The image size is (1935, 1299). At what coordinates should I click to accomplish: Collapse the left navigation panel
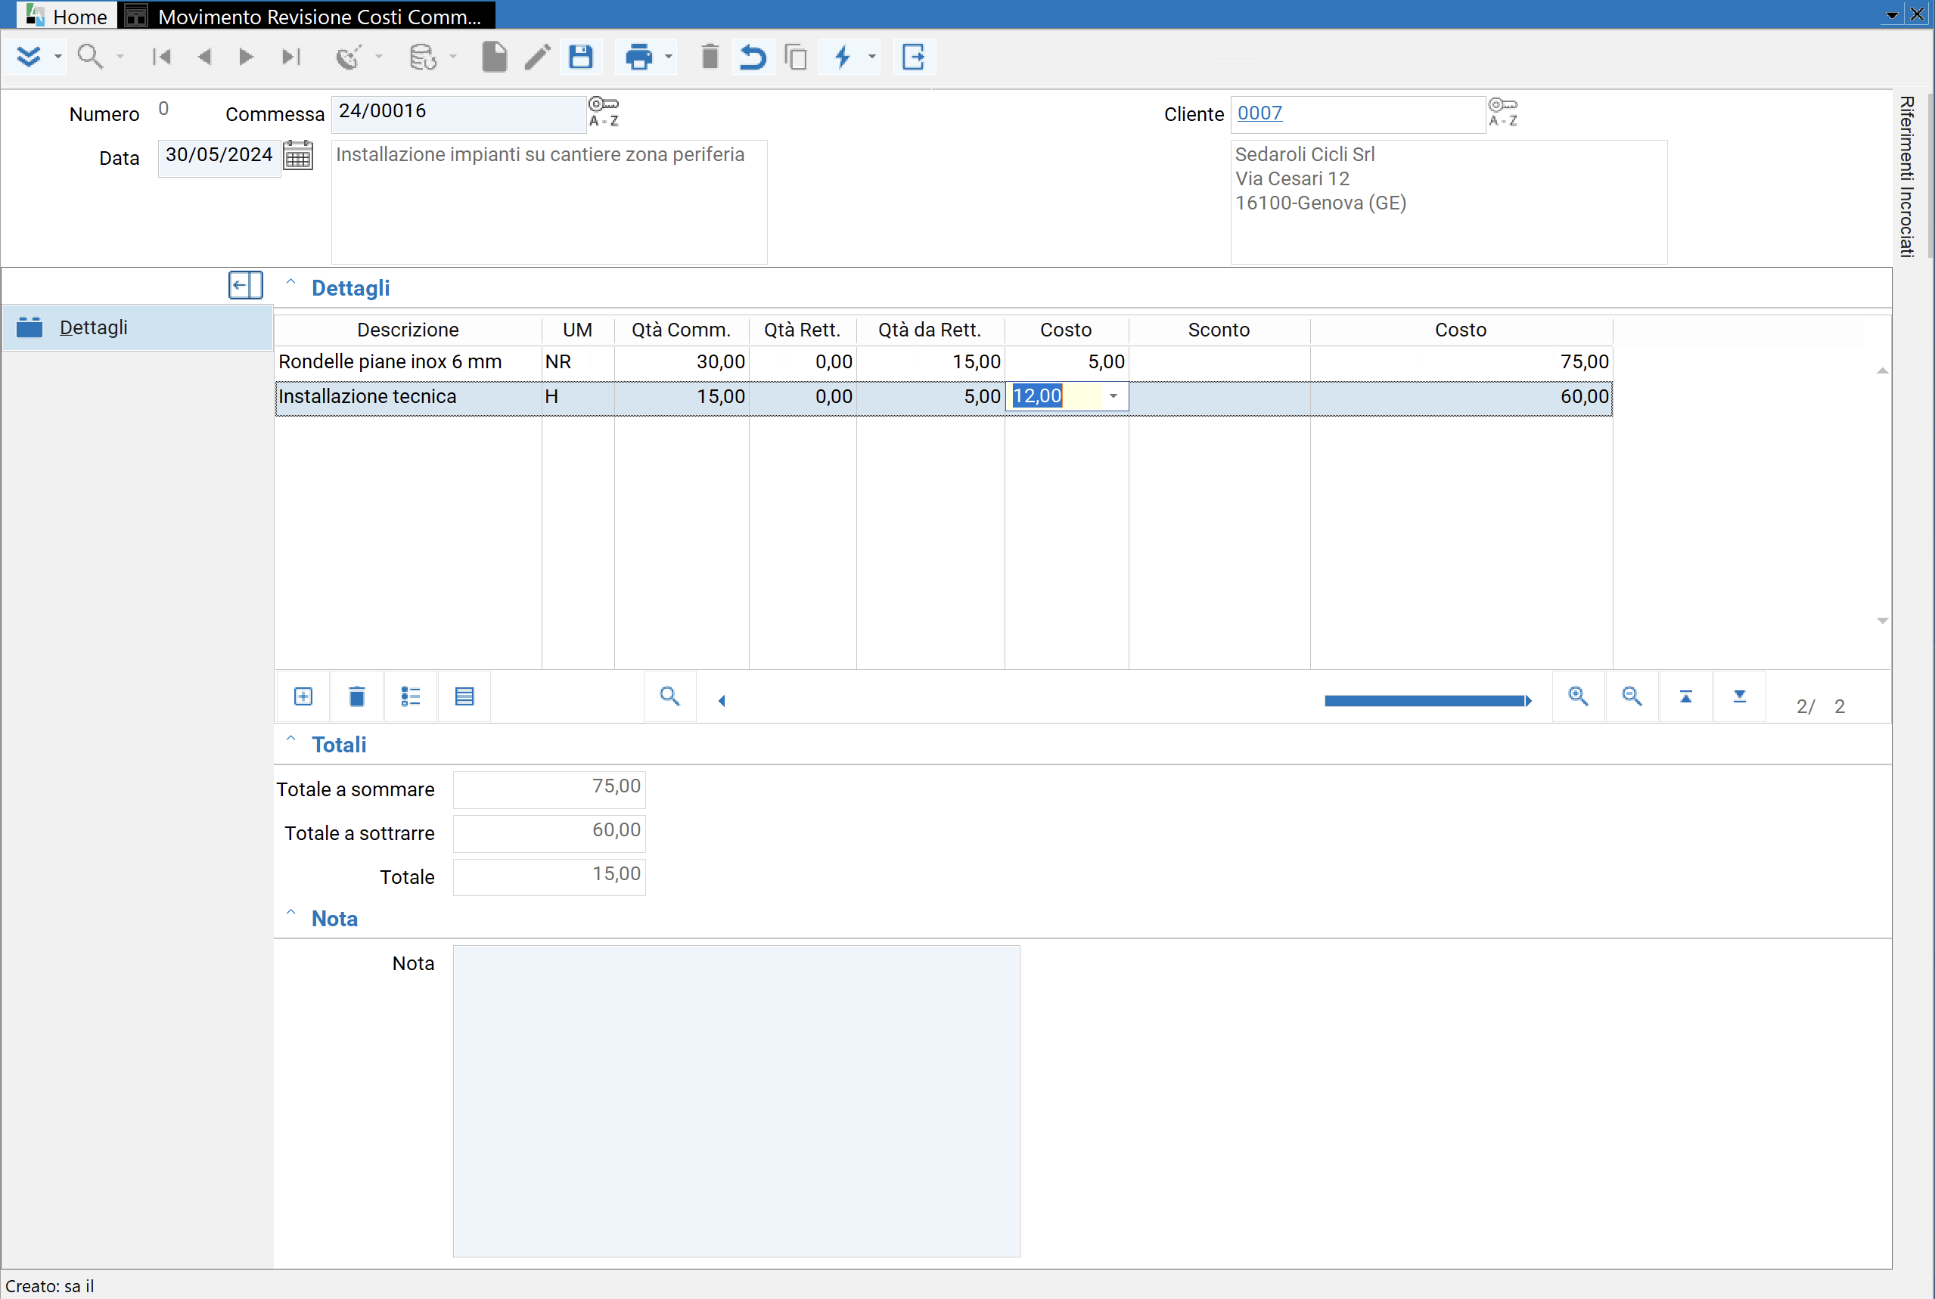point(245,285)
